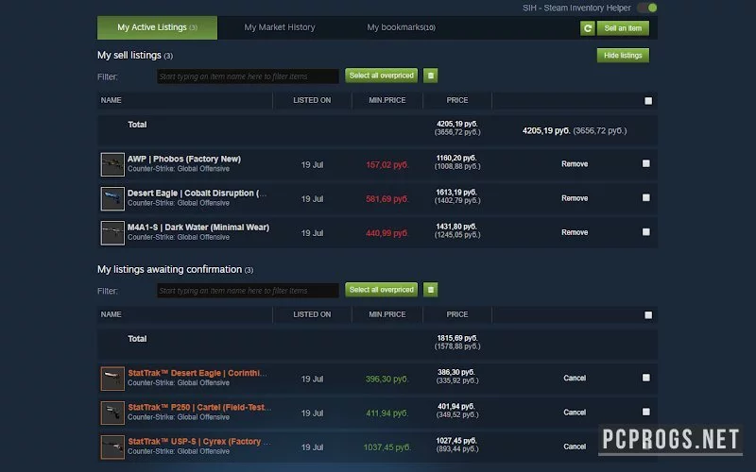Click trash icon in My sell listings filter row

431,76
